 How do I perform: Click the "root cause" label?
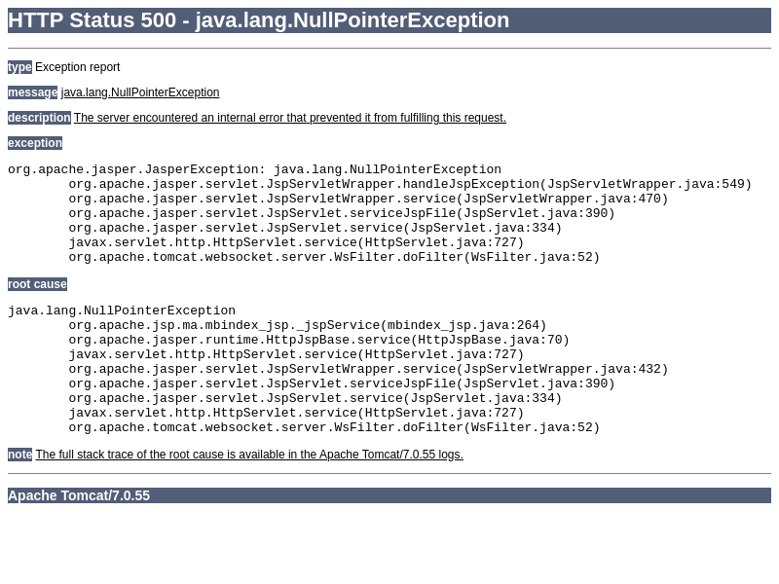click(37, 284)
